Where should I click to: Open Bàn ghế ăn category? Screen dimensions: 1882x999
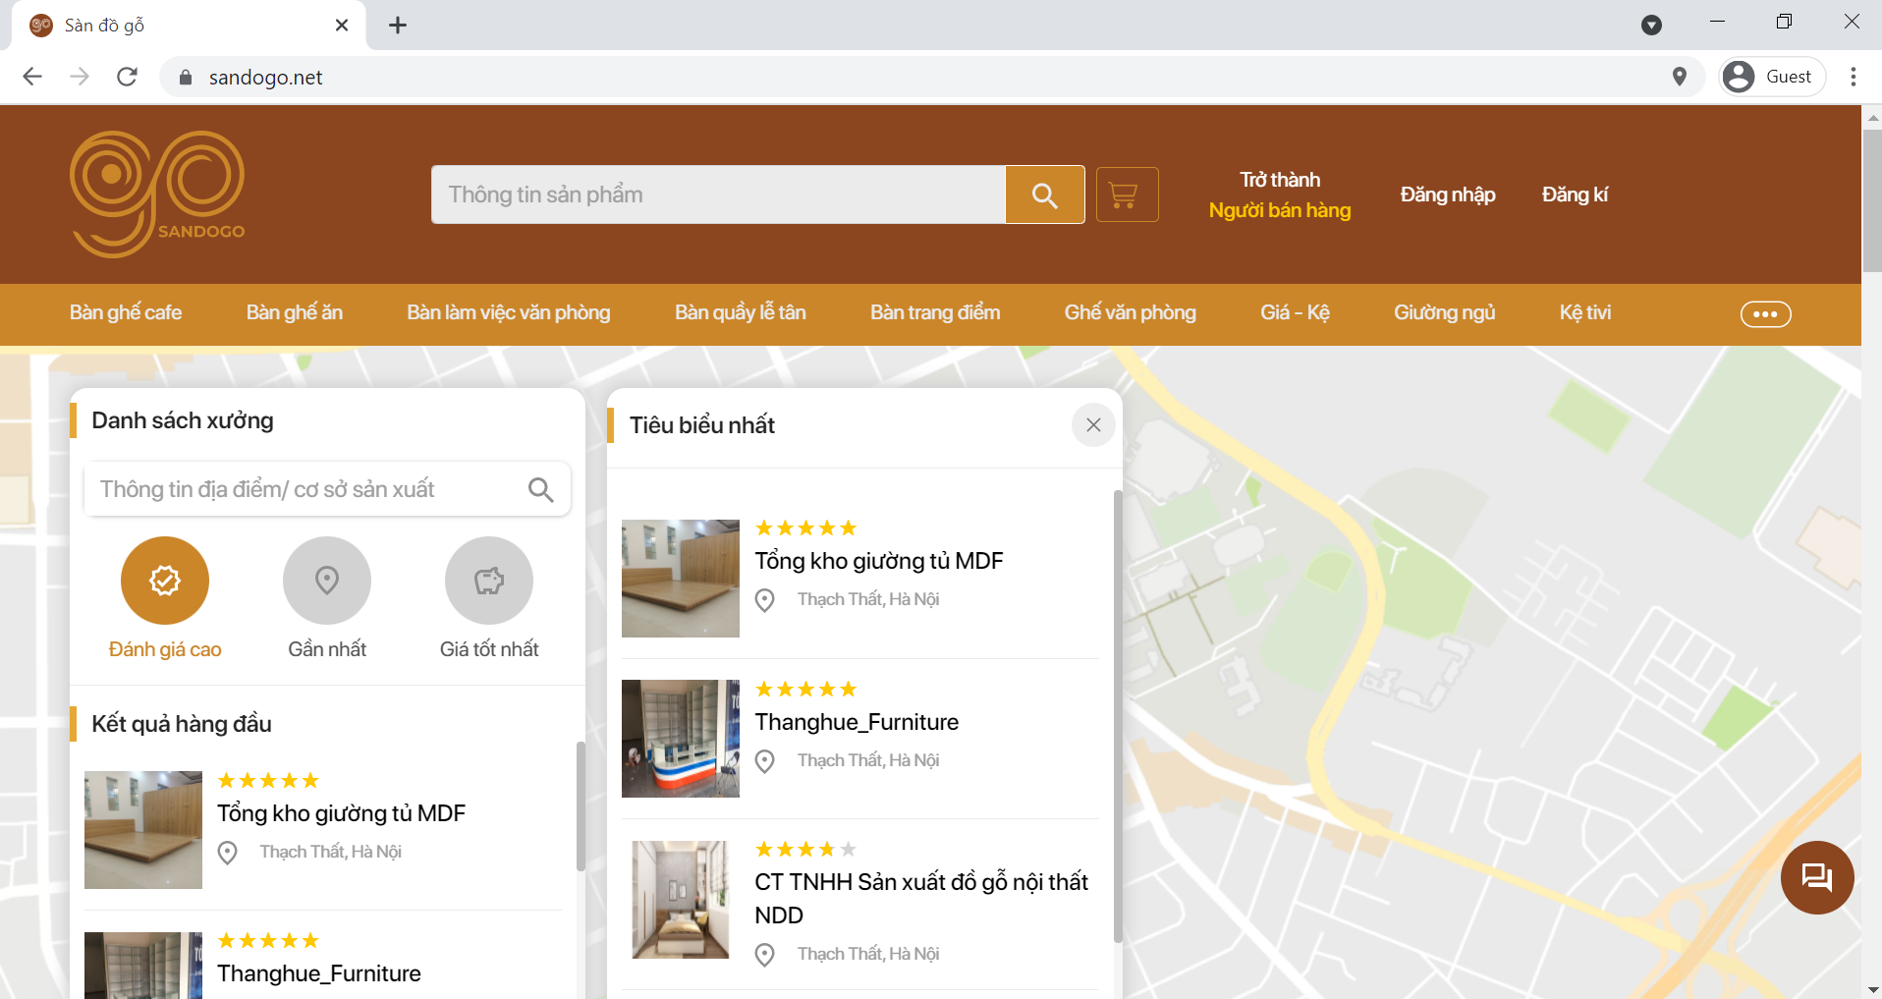(x=295, y=312)
